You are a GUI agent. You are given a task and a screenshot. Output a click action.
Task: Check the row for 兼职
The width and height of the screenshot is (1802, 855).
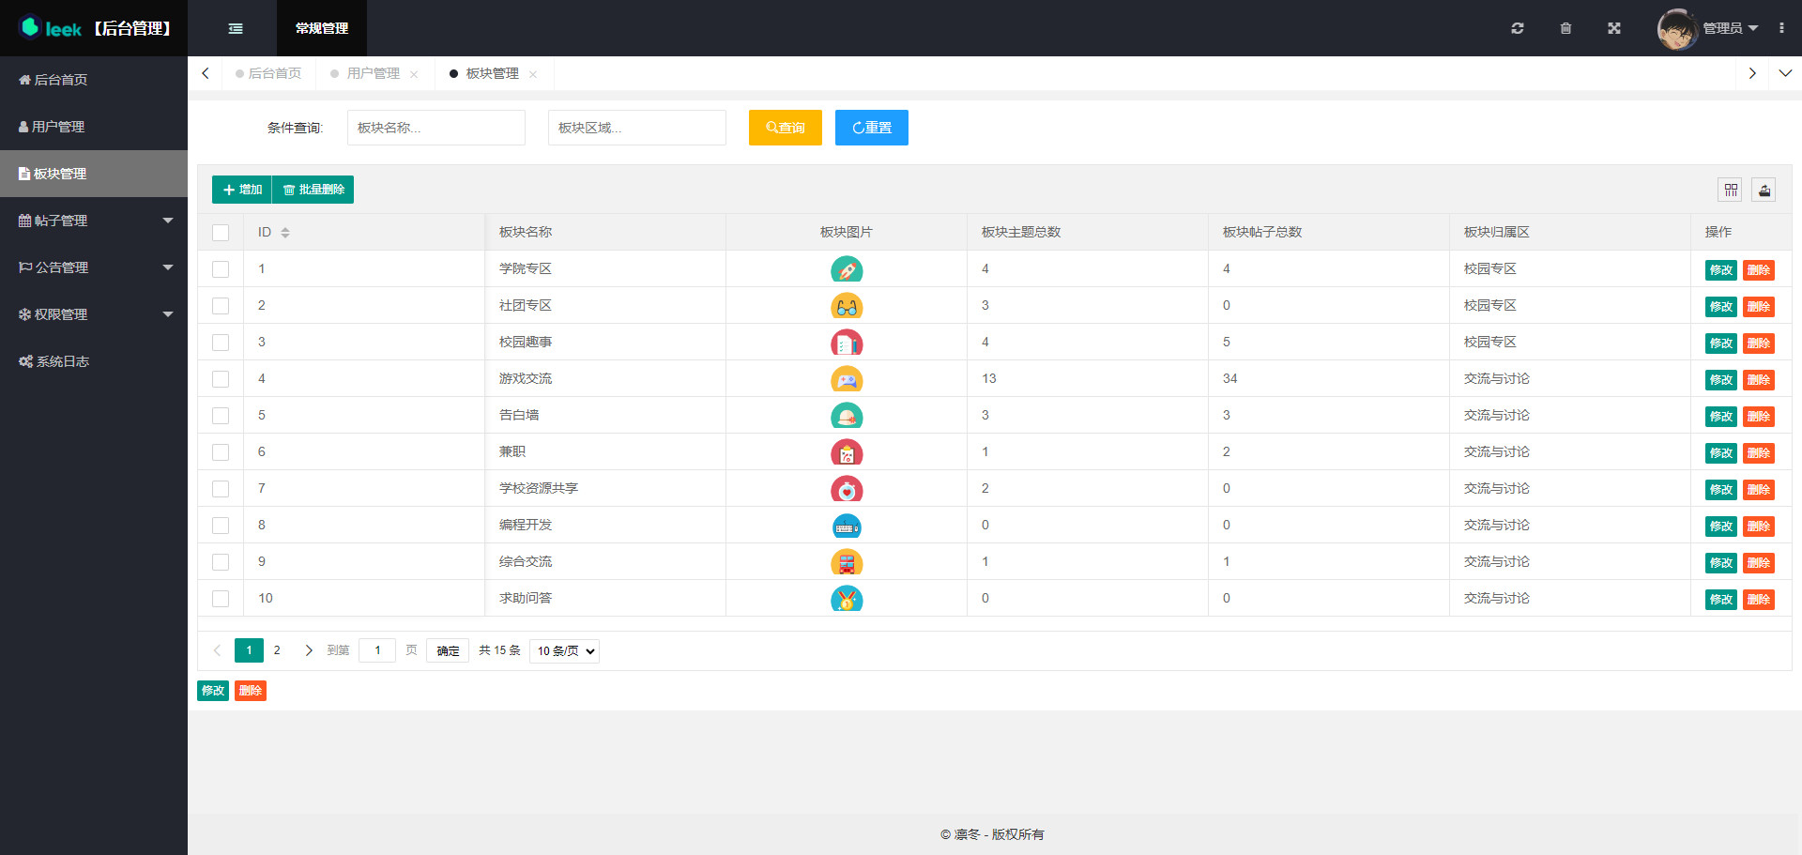click(x=221, y=452)
